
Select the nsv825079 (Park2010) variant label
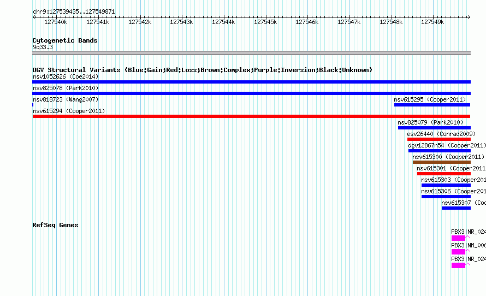coord(430,122)
